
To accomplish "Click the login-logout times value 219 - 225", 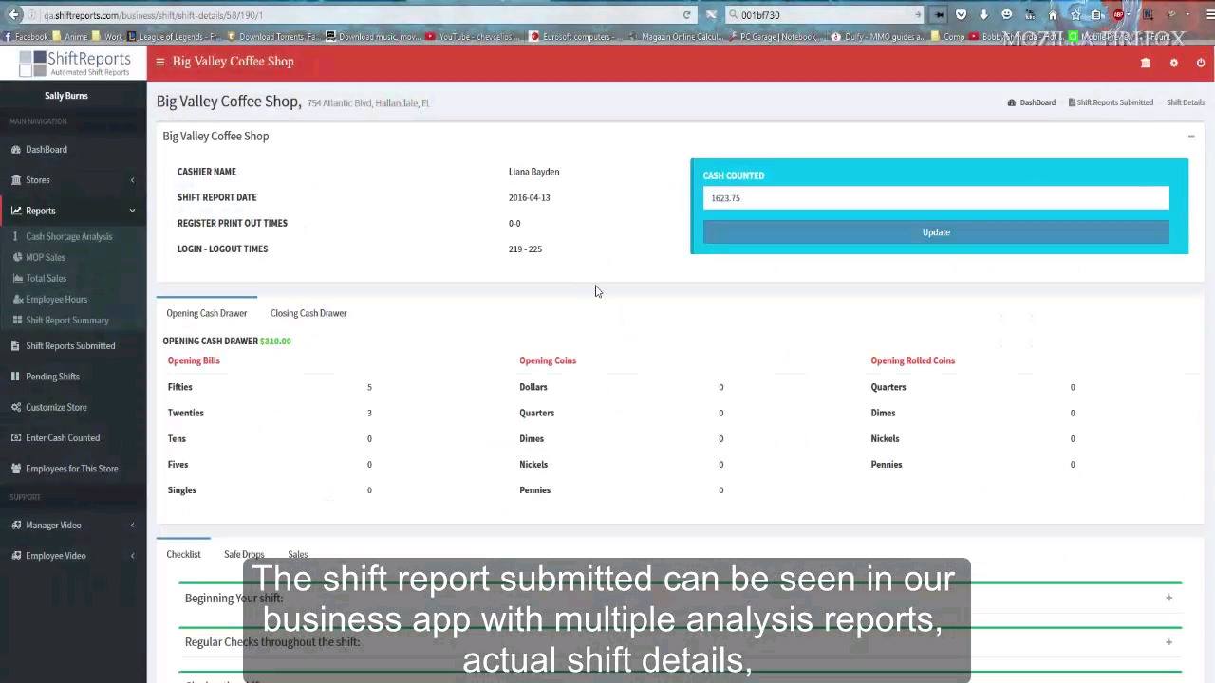I will tap(525, 249).
